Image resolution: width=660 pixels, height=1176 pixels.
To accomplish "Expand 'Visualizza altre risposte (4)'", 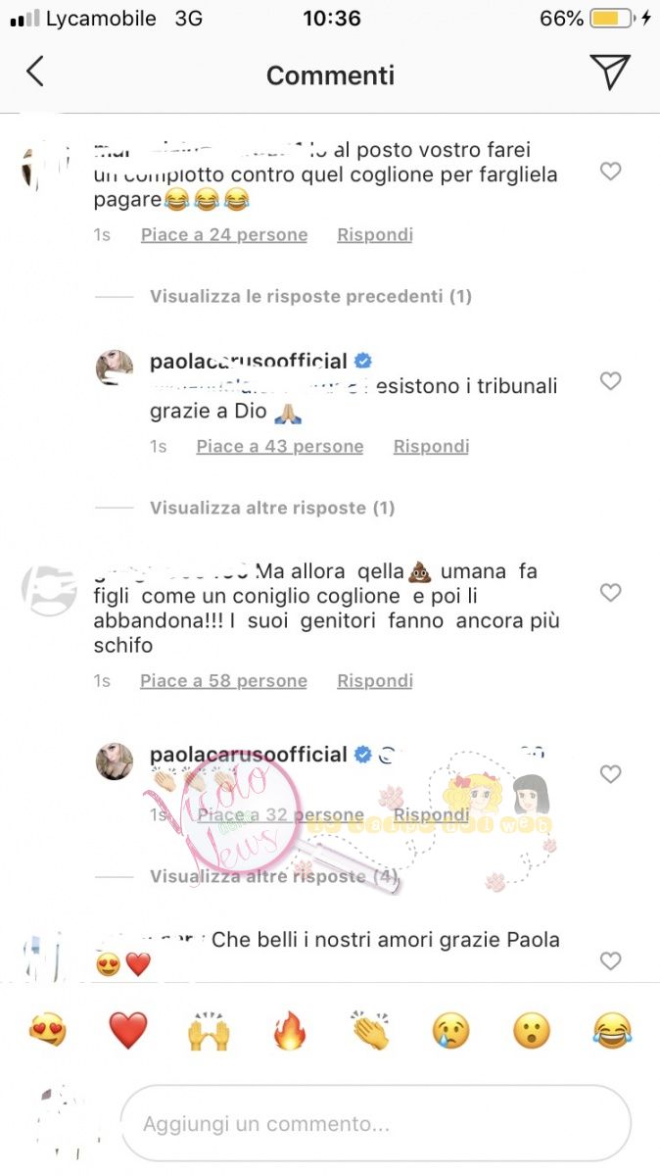I will 272,876.
